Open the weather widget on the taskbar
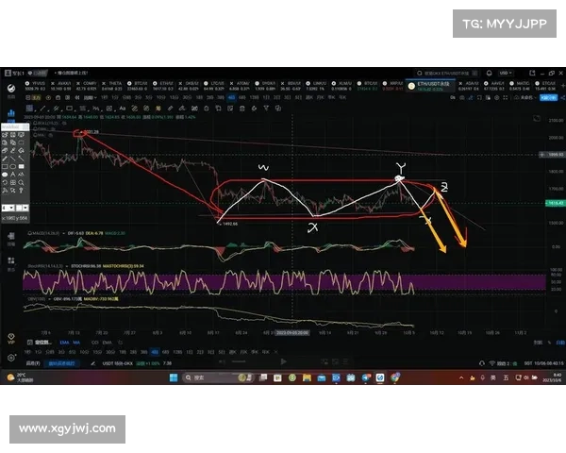Screen dimensions: 566x453 click(20, 377)
